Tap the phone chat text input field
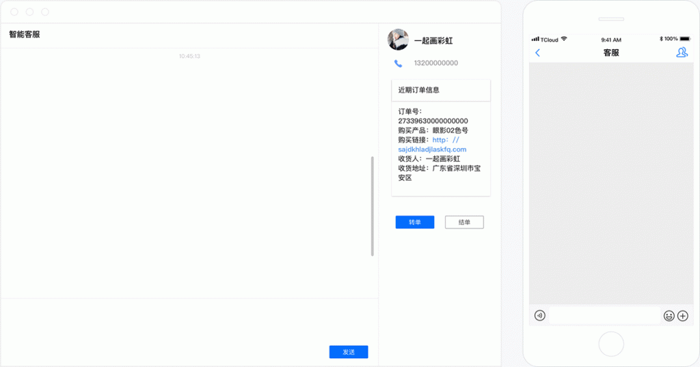Viewport: 700px width, 367px height. click(x=604, y=315)
